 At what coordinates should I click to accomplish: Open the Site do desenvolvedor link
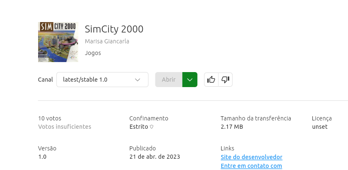click(251, 157)
